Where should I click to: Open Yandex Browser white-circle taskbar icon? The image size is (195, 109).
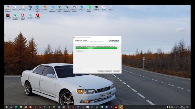87,107
